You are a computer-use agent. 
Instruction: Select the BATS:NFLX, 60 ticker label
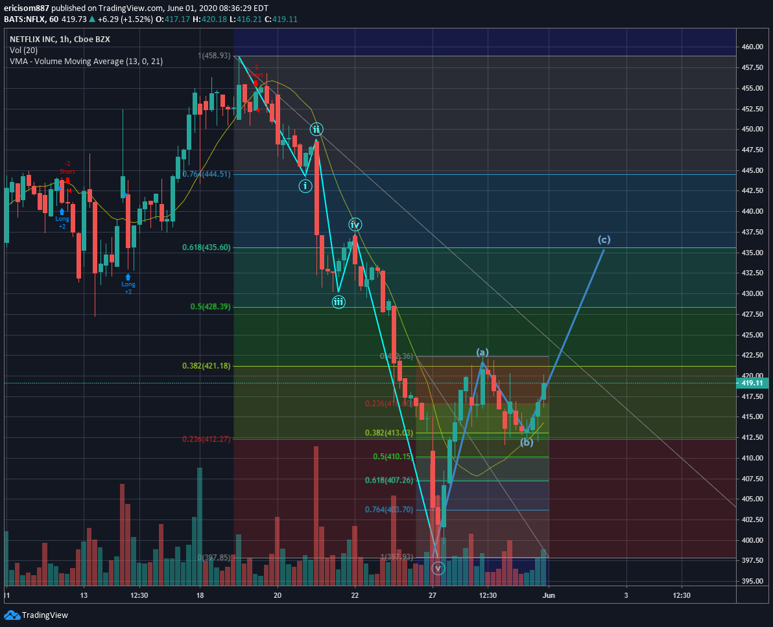pos(31,19)
